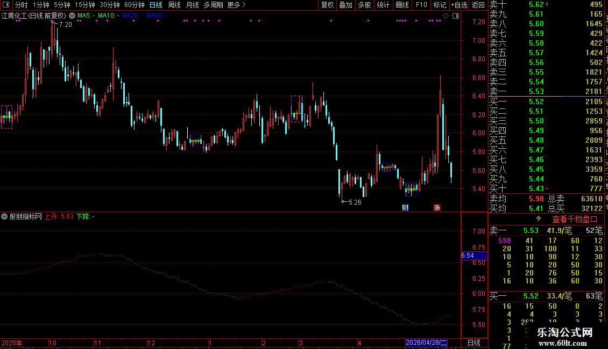Select the 5分钟 period
The height and width of the screenshot is (349, 608).
pos(62,5)
